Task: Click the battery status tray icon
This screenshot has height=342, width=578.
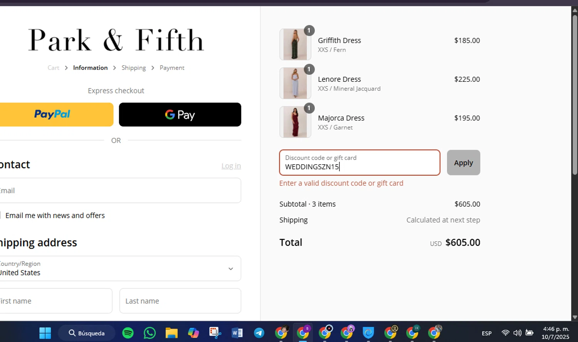Action: point(529,333)
